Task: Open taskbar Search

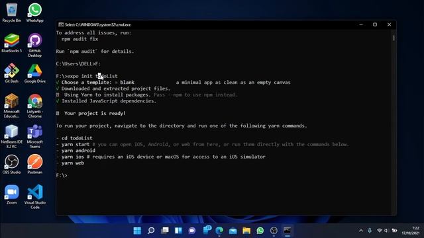Action: [151, 231]
